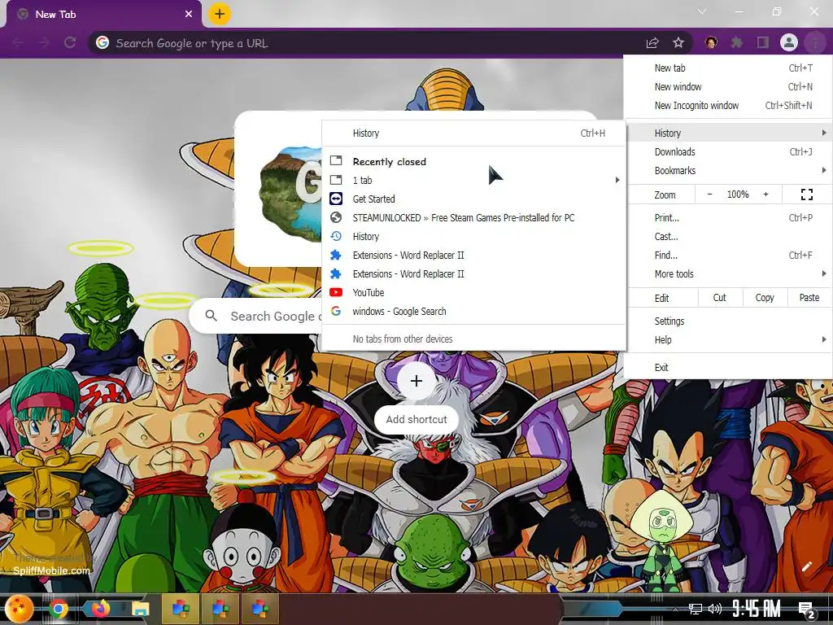
Task: Open full History page (Ctrl+H) entry
Action: coord(474,133)
